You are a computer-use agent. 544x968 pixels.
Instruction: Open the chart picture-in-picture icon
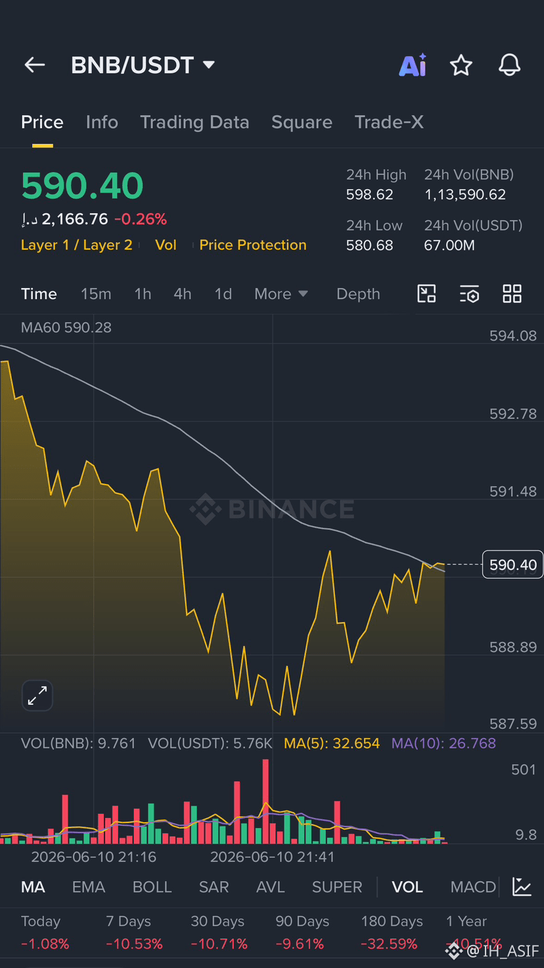click(427, 294)
